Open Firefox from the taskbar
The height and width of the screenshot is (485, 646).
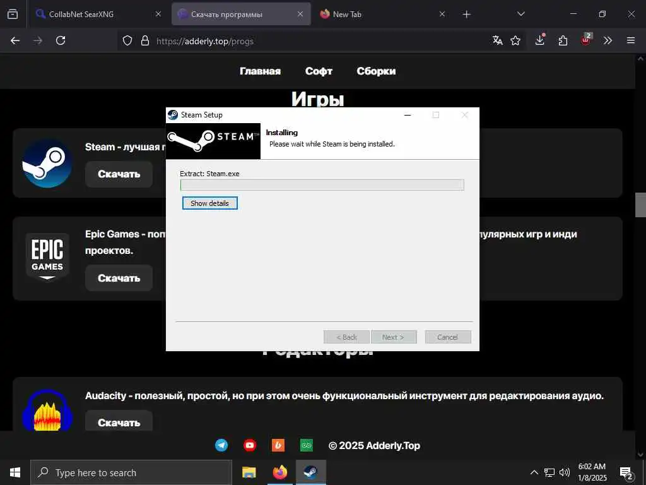pyautogui.click(x=279, y=472)
